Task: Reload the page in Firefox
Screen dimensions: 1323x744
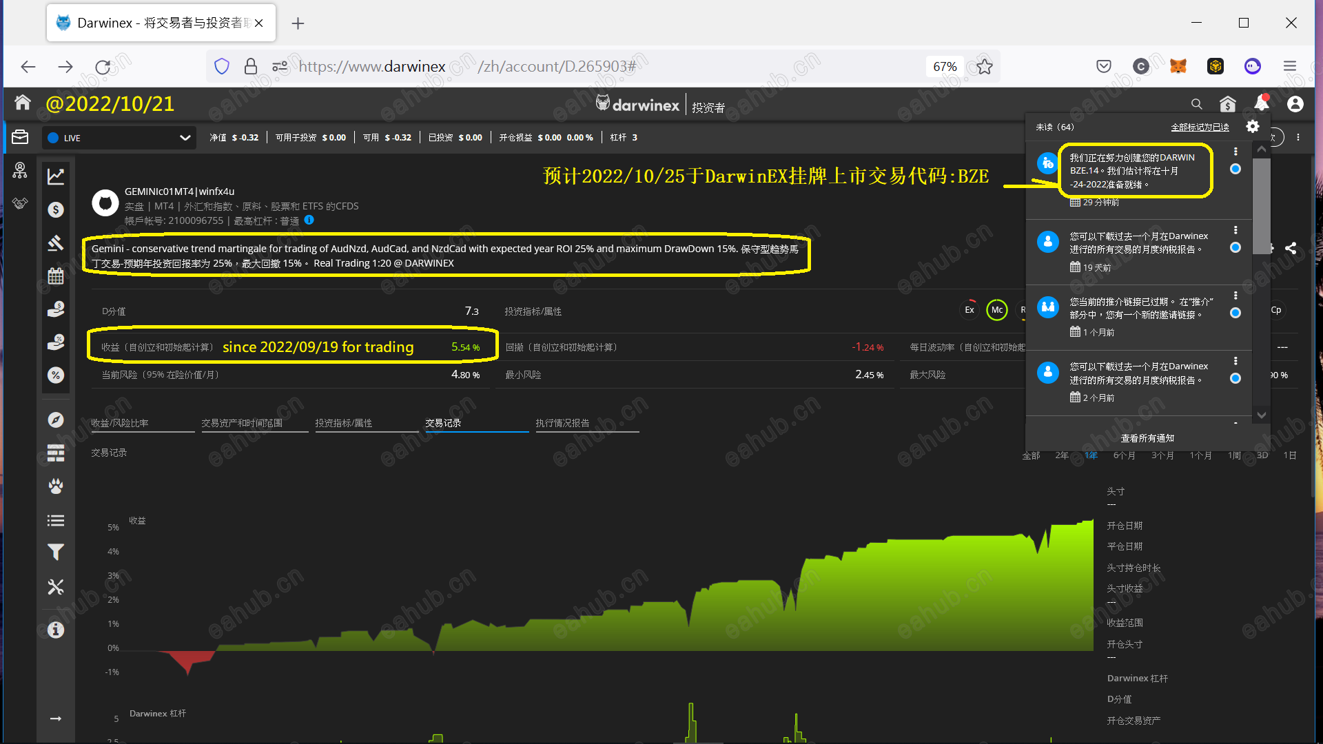Action: pyautogui.click(x=103, y=66)
